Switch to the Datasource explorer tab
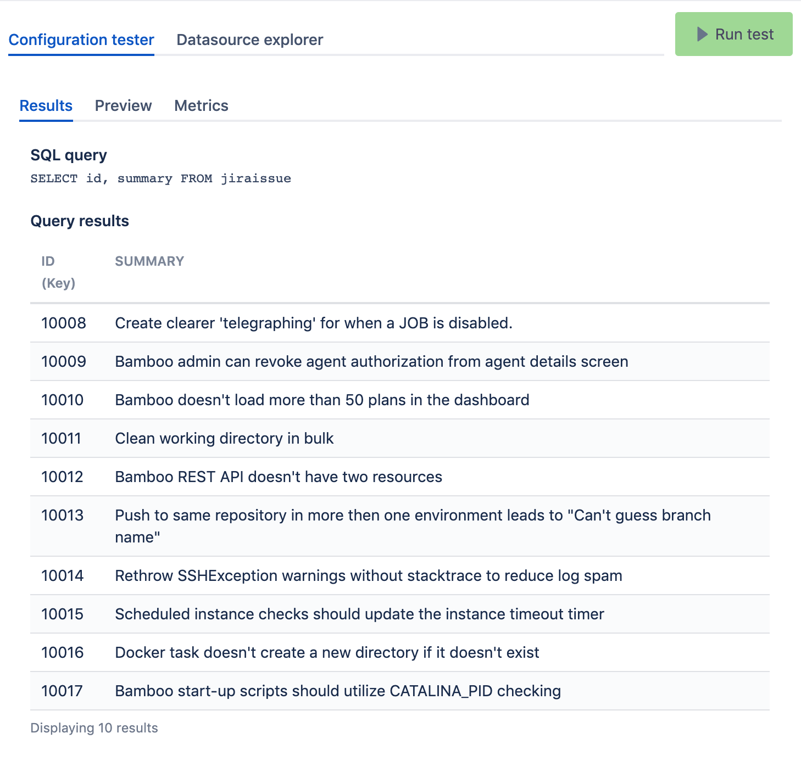 (x=249, y=40)
